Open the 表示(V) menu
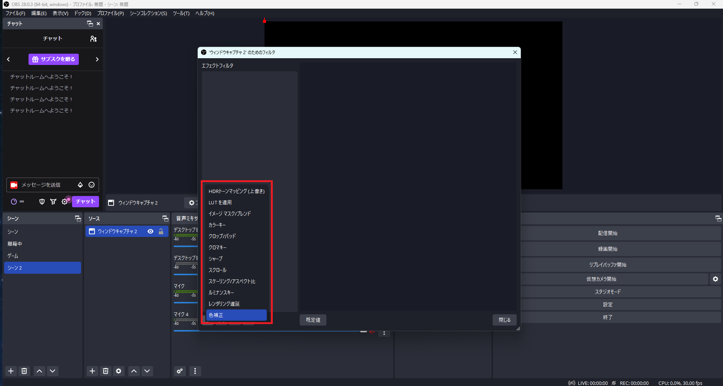Screen dimensions: 723x386 pos(60,13)
